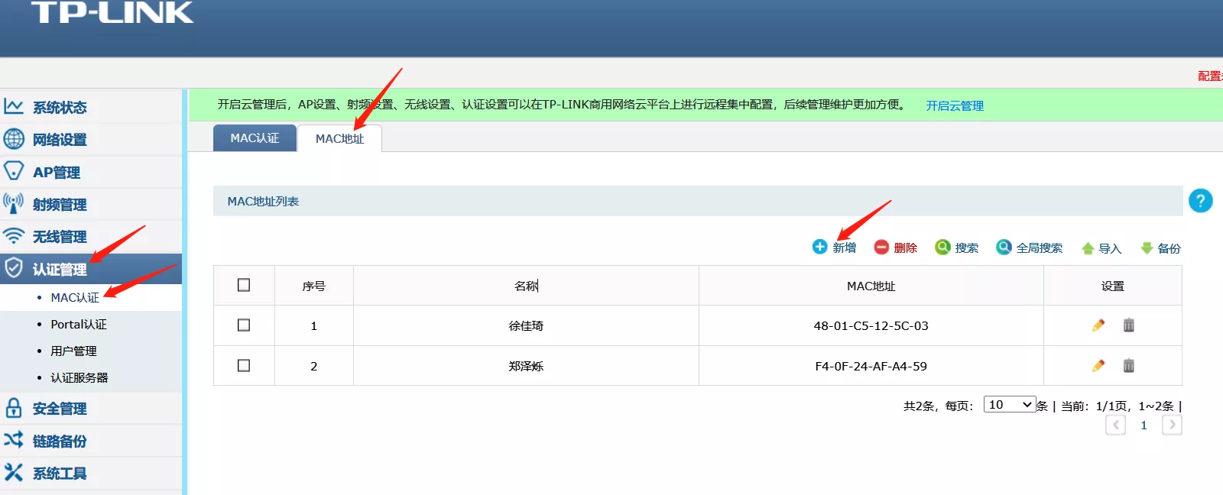Viewport: 1223px width, 495px height.
Task: Click the blue help question mark icon
Action: coord(1200,201)
